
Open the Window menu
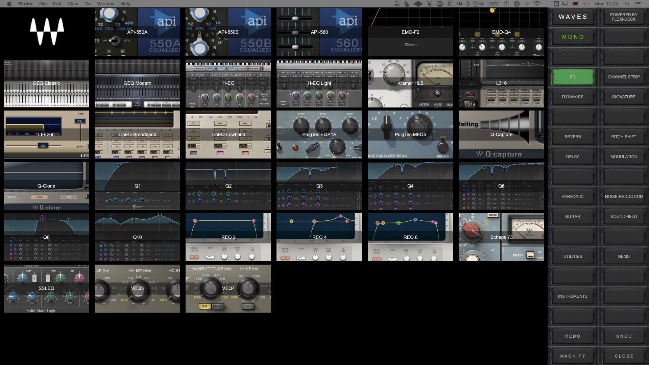point(105,4)
